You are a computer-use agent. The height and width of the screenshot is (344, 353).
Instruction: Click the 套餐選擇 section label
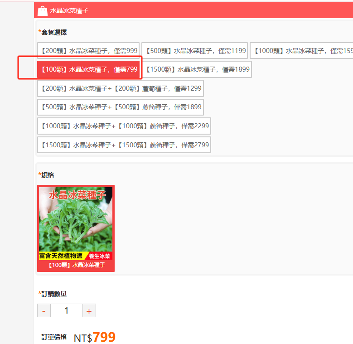[54, 33]
